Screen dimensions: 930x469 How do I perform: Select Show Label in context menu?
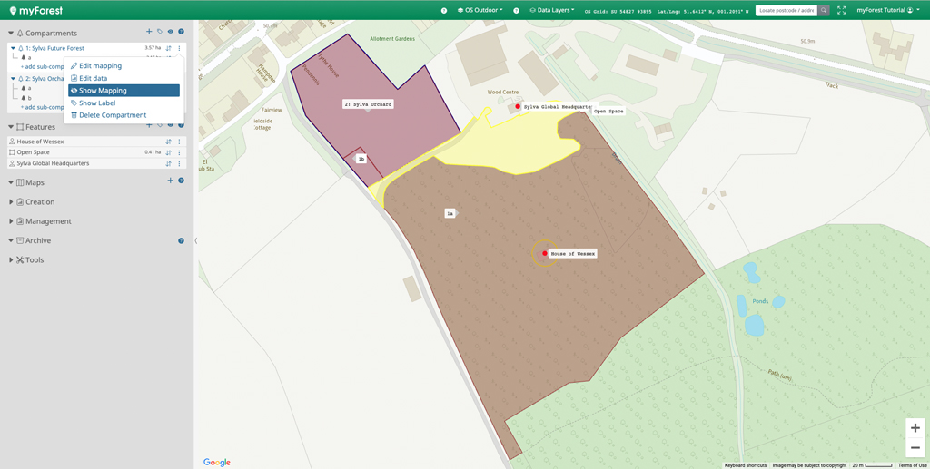point(97,103)
